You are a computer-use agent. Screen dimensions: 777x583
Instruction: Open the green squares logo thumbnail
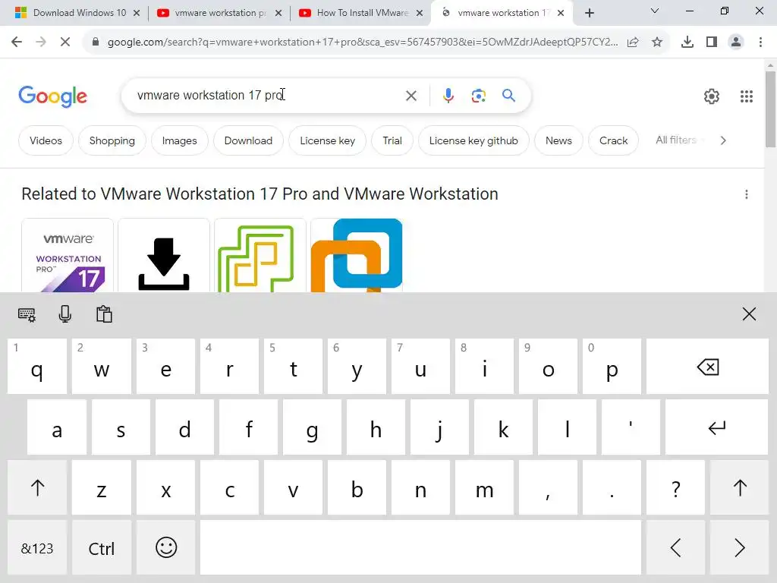click(260, 255)
